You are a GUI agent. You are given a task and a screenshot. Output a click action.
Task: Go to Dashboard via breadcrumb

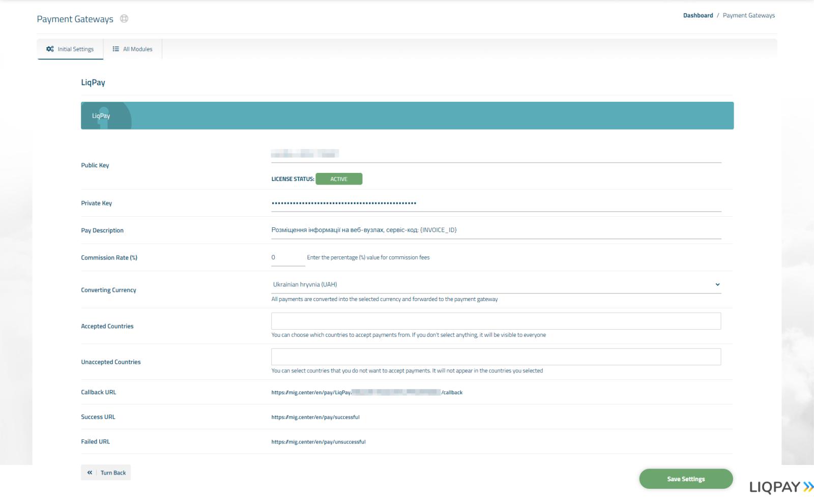pyautogui.click(x=698, y=15)
